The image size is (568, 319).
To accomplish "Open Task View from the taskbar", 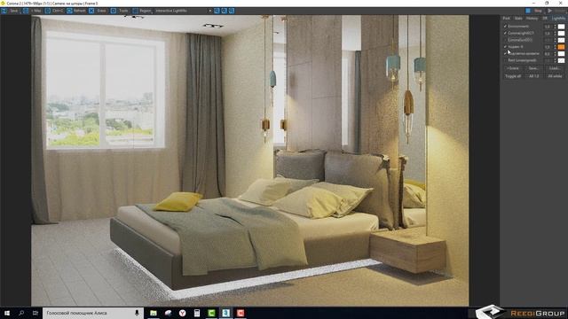I will [x=35, y=313].
